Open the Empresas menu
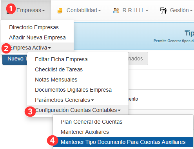This screenshot has height=149, width=194. (26, 10)
